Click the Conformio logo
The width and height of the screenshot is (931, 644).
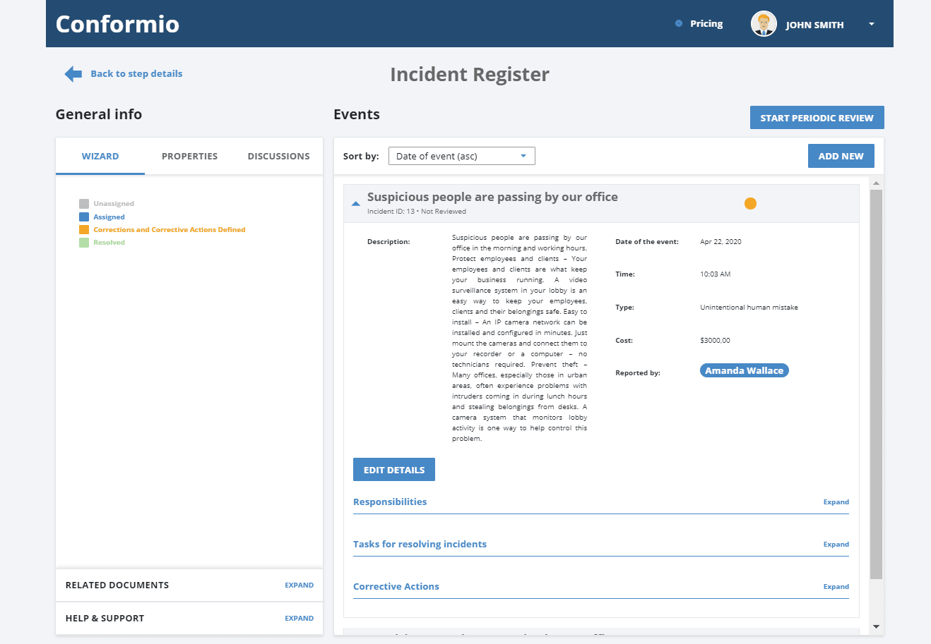tap(117, 23)
